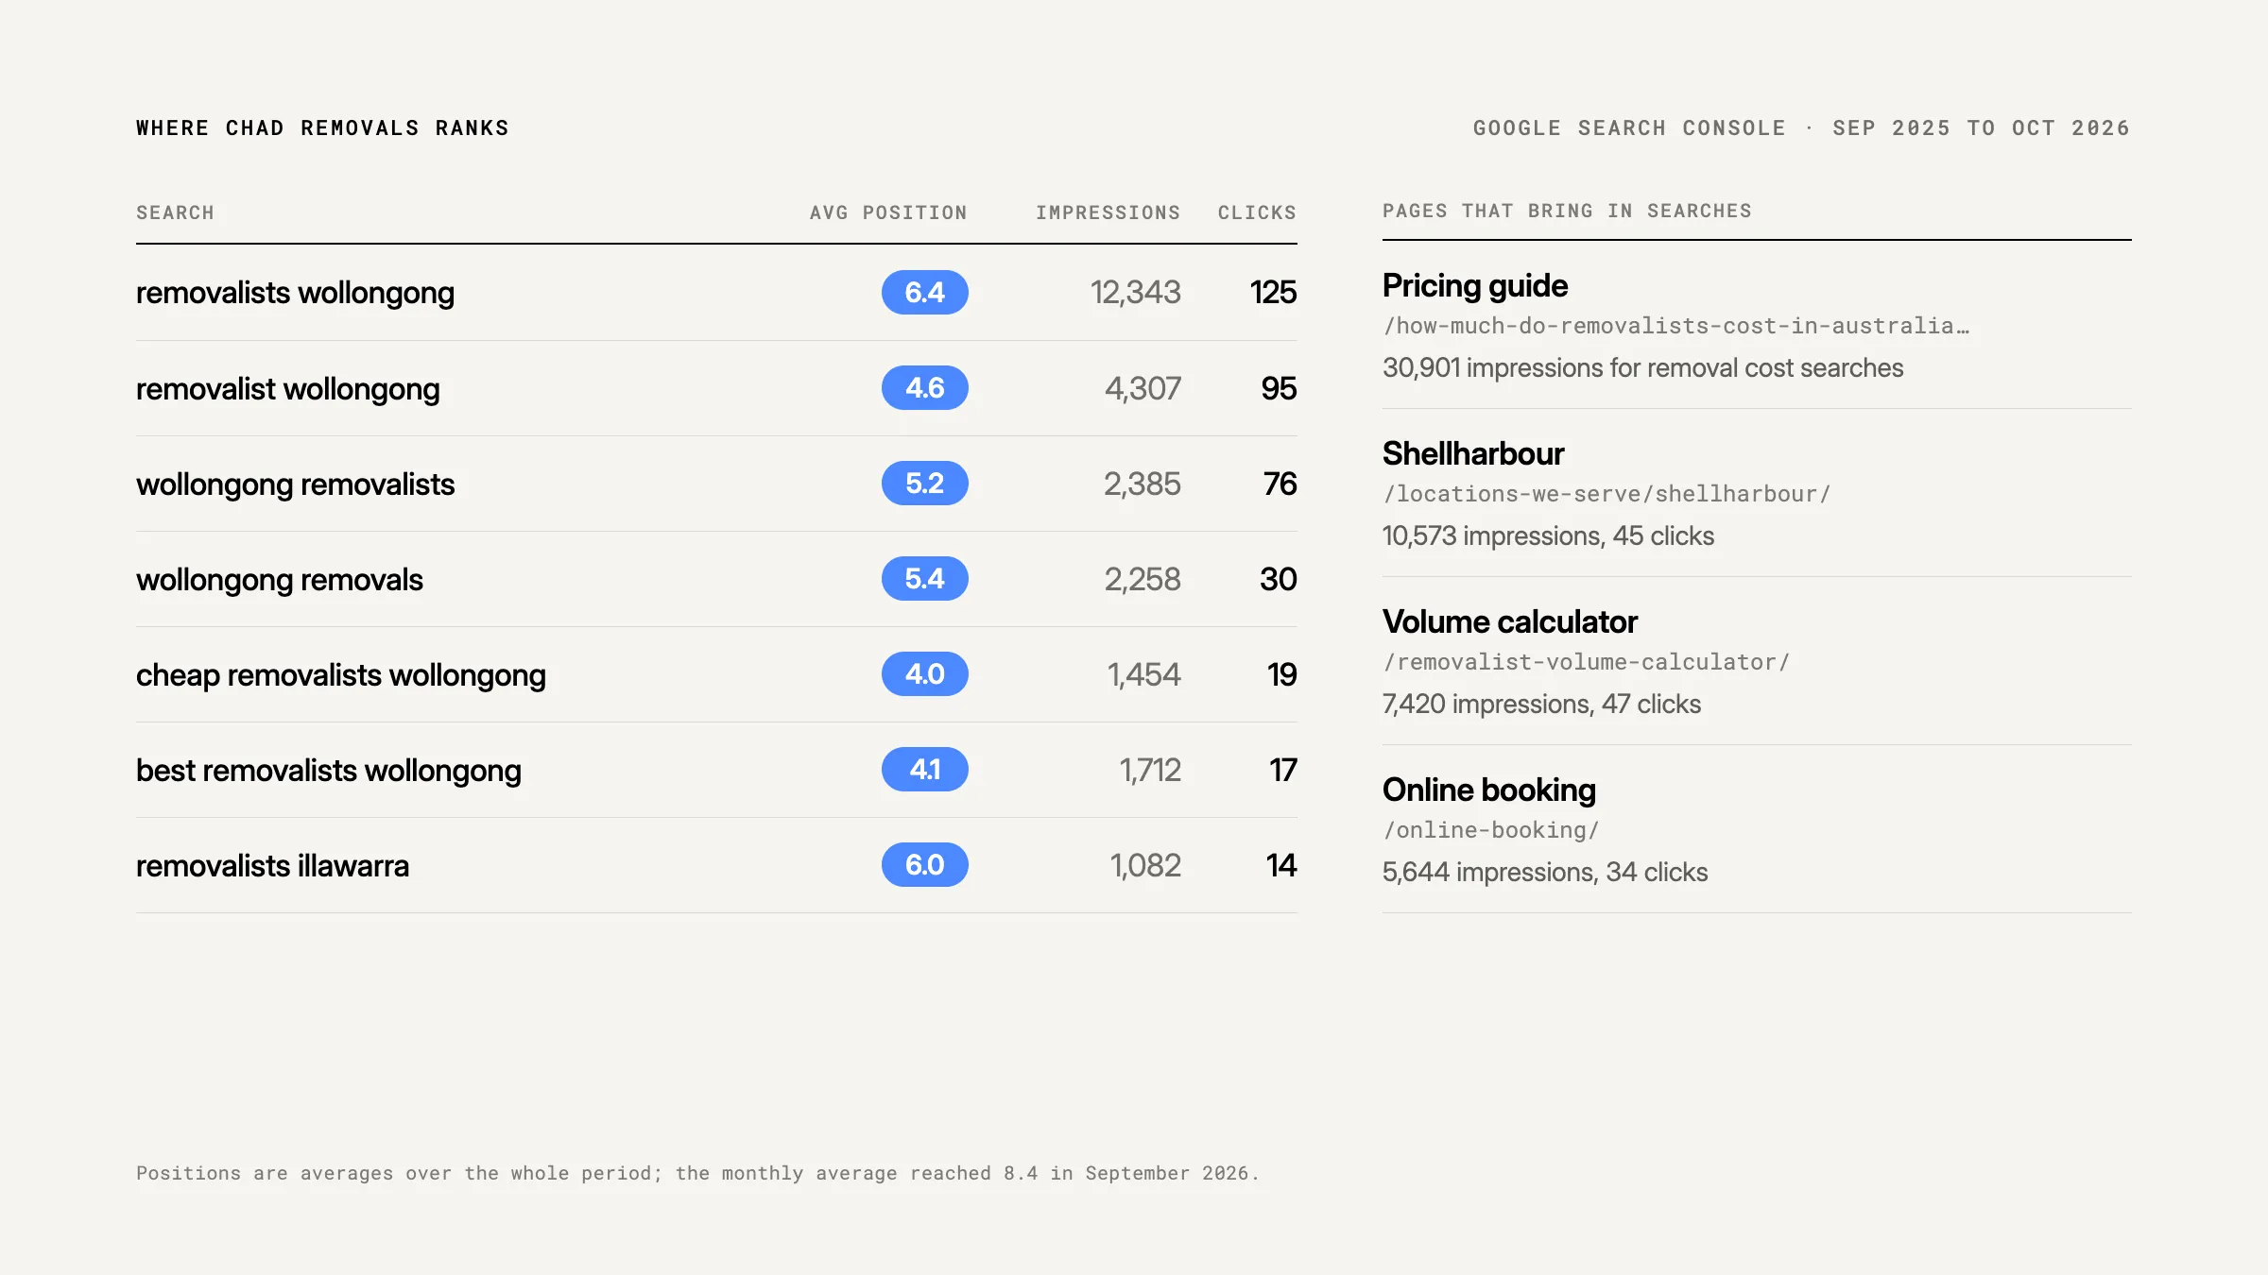Click the 2,258 impressions value
This screenshot has height=1275, width=2268.
(x=1143, y=579)
